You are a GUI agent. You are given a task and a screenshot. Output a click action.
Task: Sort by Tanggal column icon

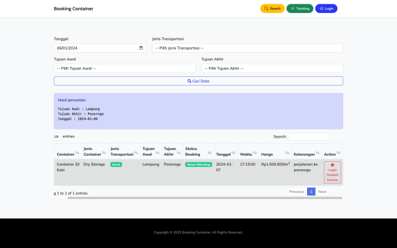click(234, 153)
